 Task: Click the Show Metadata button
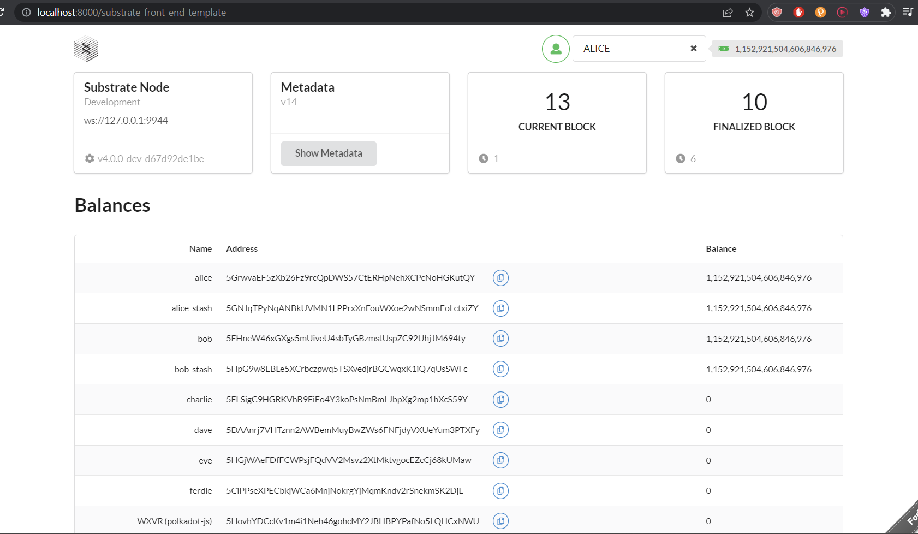click(x=329, y=153)
